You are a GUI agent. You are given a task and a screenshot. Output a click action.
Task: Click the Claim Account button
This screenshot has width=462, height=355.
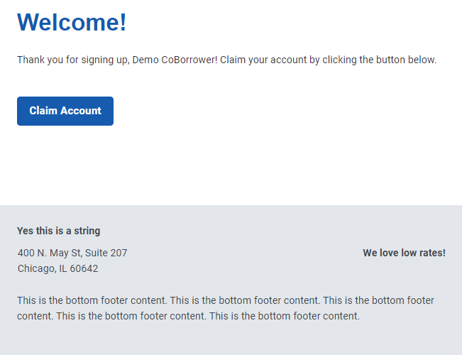pos(65,111)
